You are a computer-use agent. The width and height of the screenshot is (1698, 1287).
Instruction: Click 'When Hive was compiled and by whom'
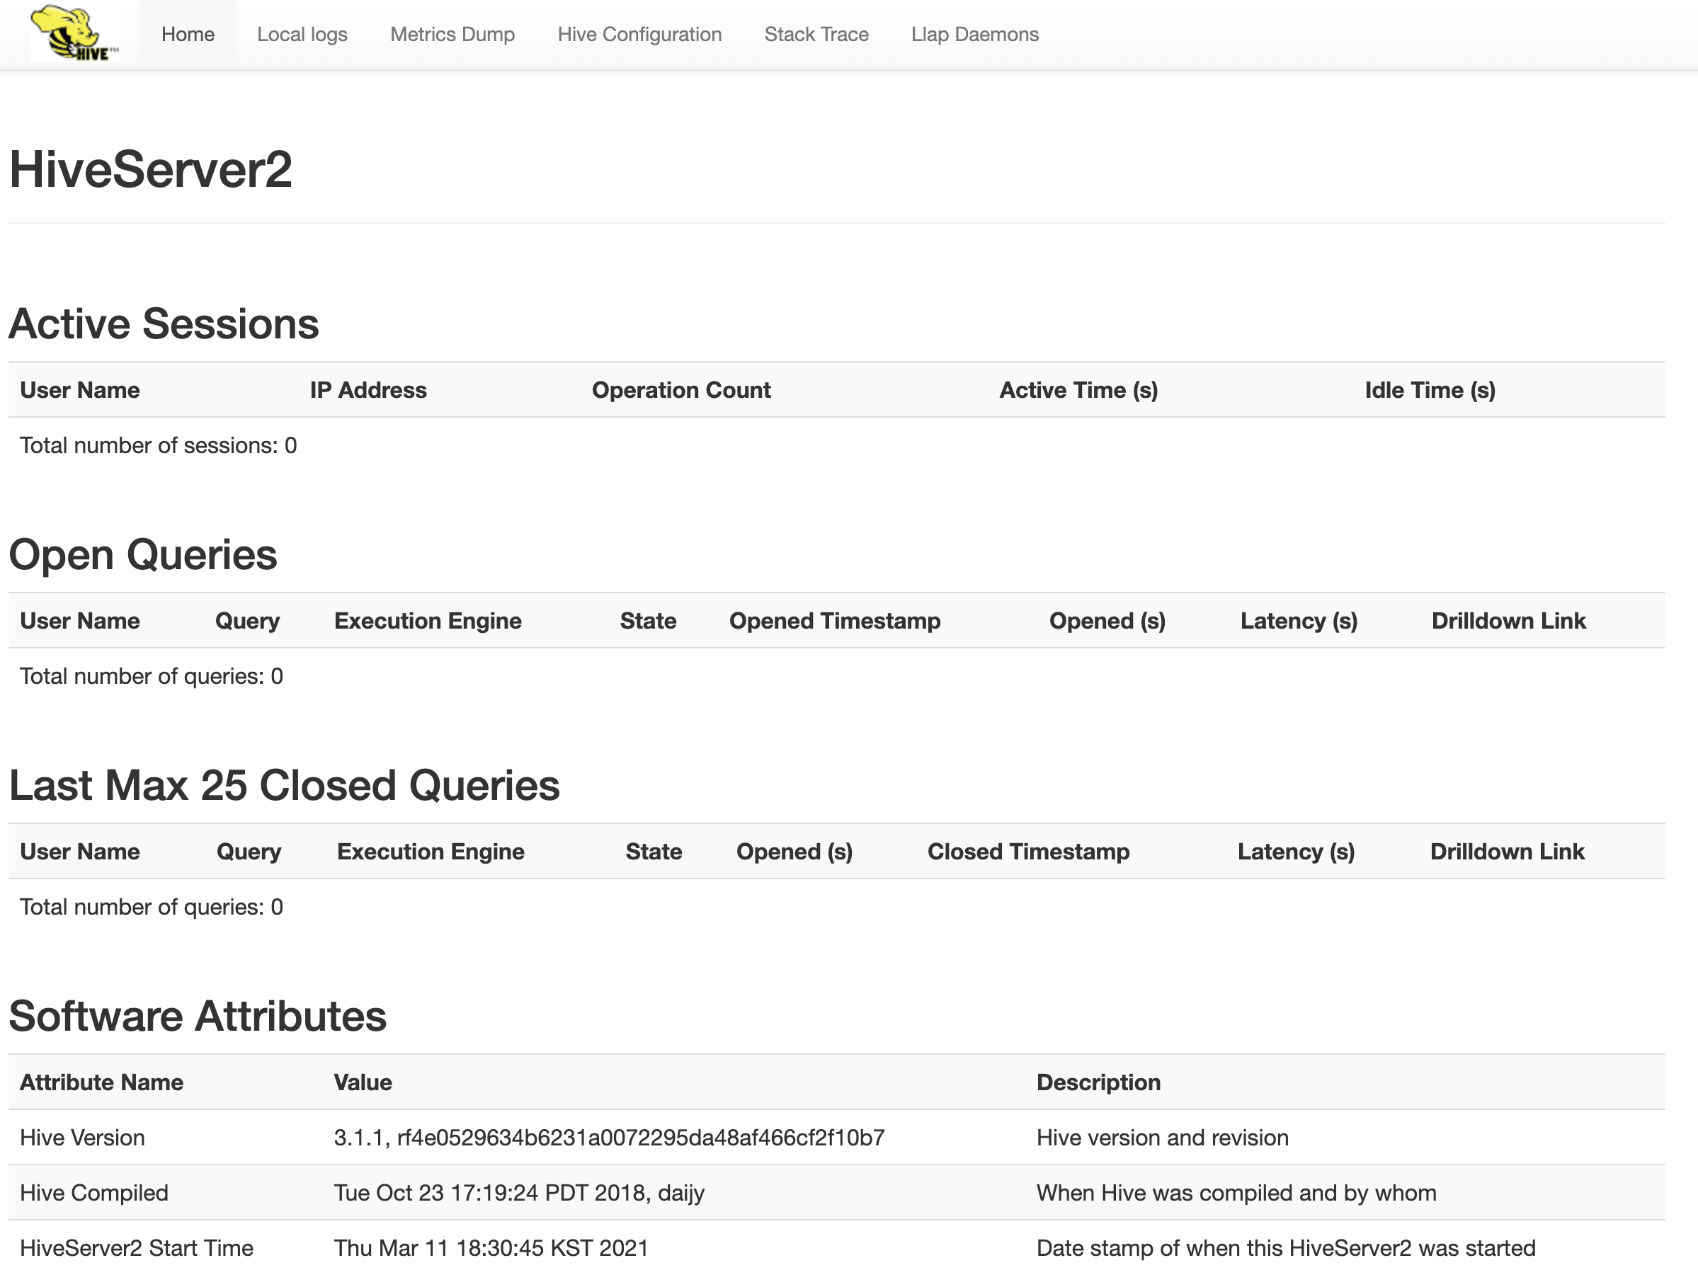pyautogui.click(x=1236, y=1193)
